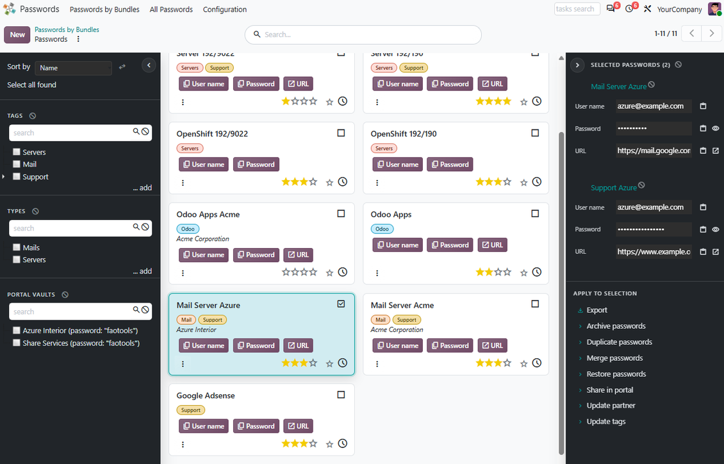Remove Mail Server Azure from the selection
Screen dimensions: 724x464
point(652,85)
